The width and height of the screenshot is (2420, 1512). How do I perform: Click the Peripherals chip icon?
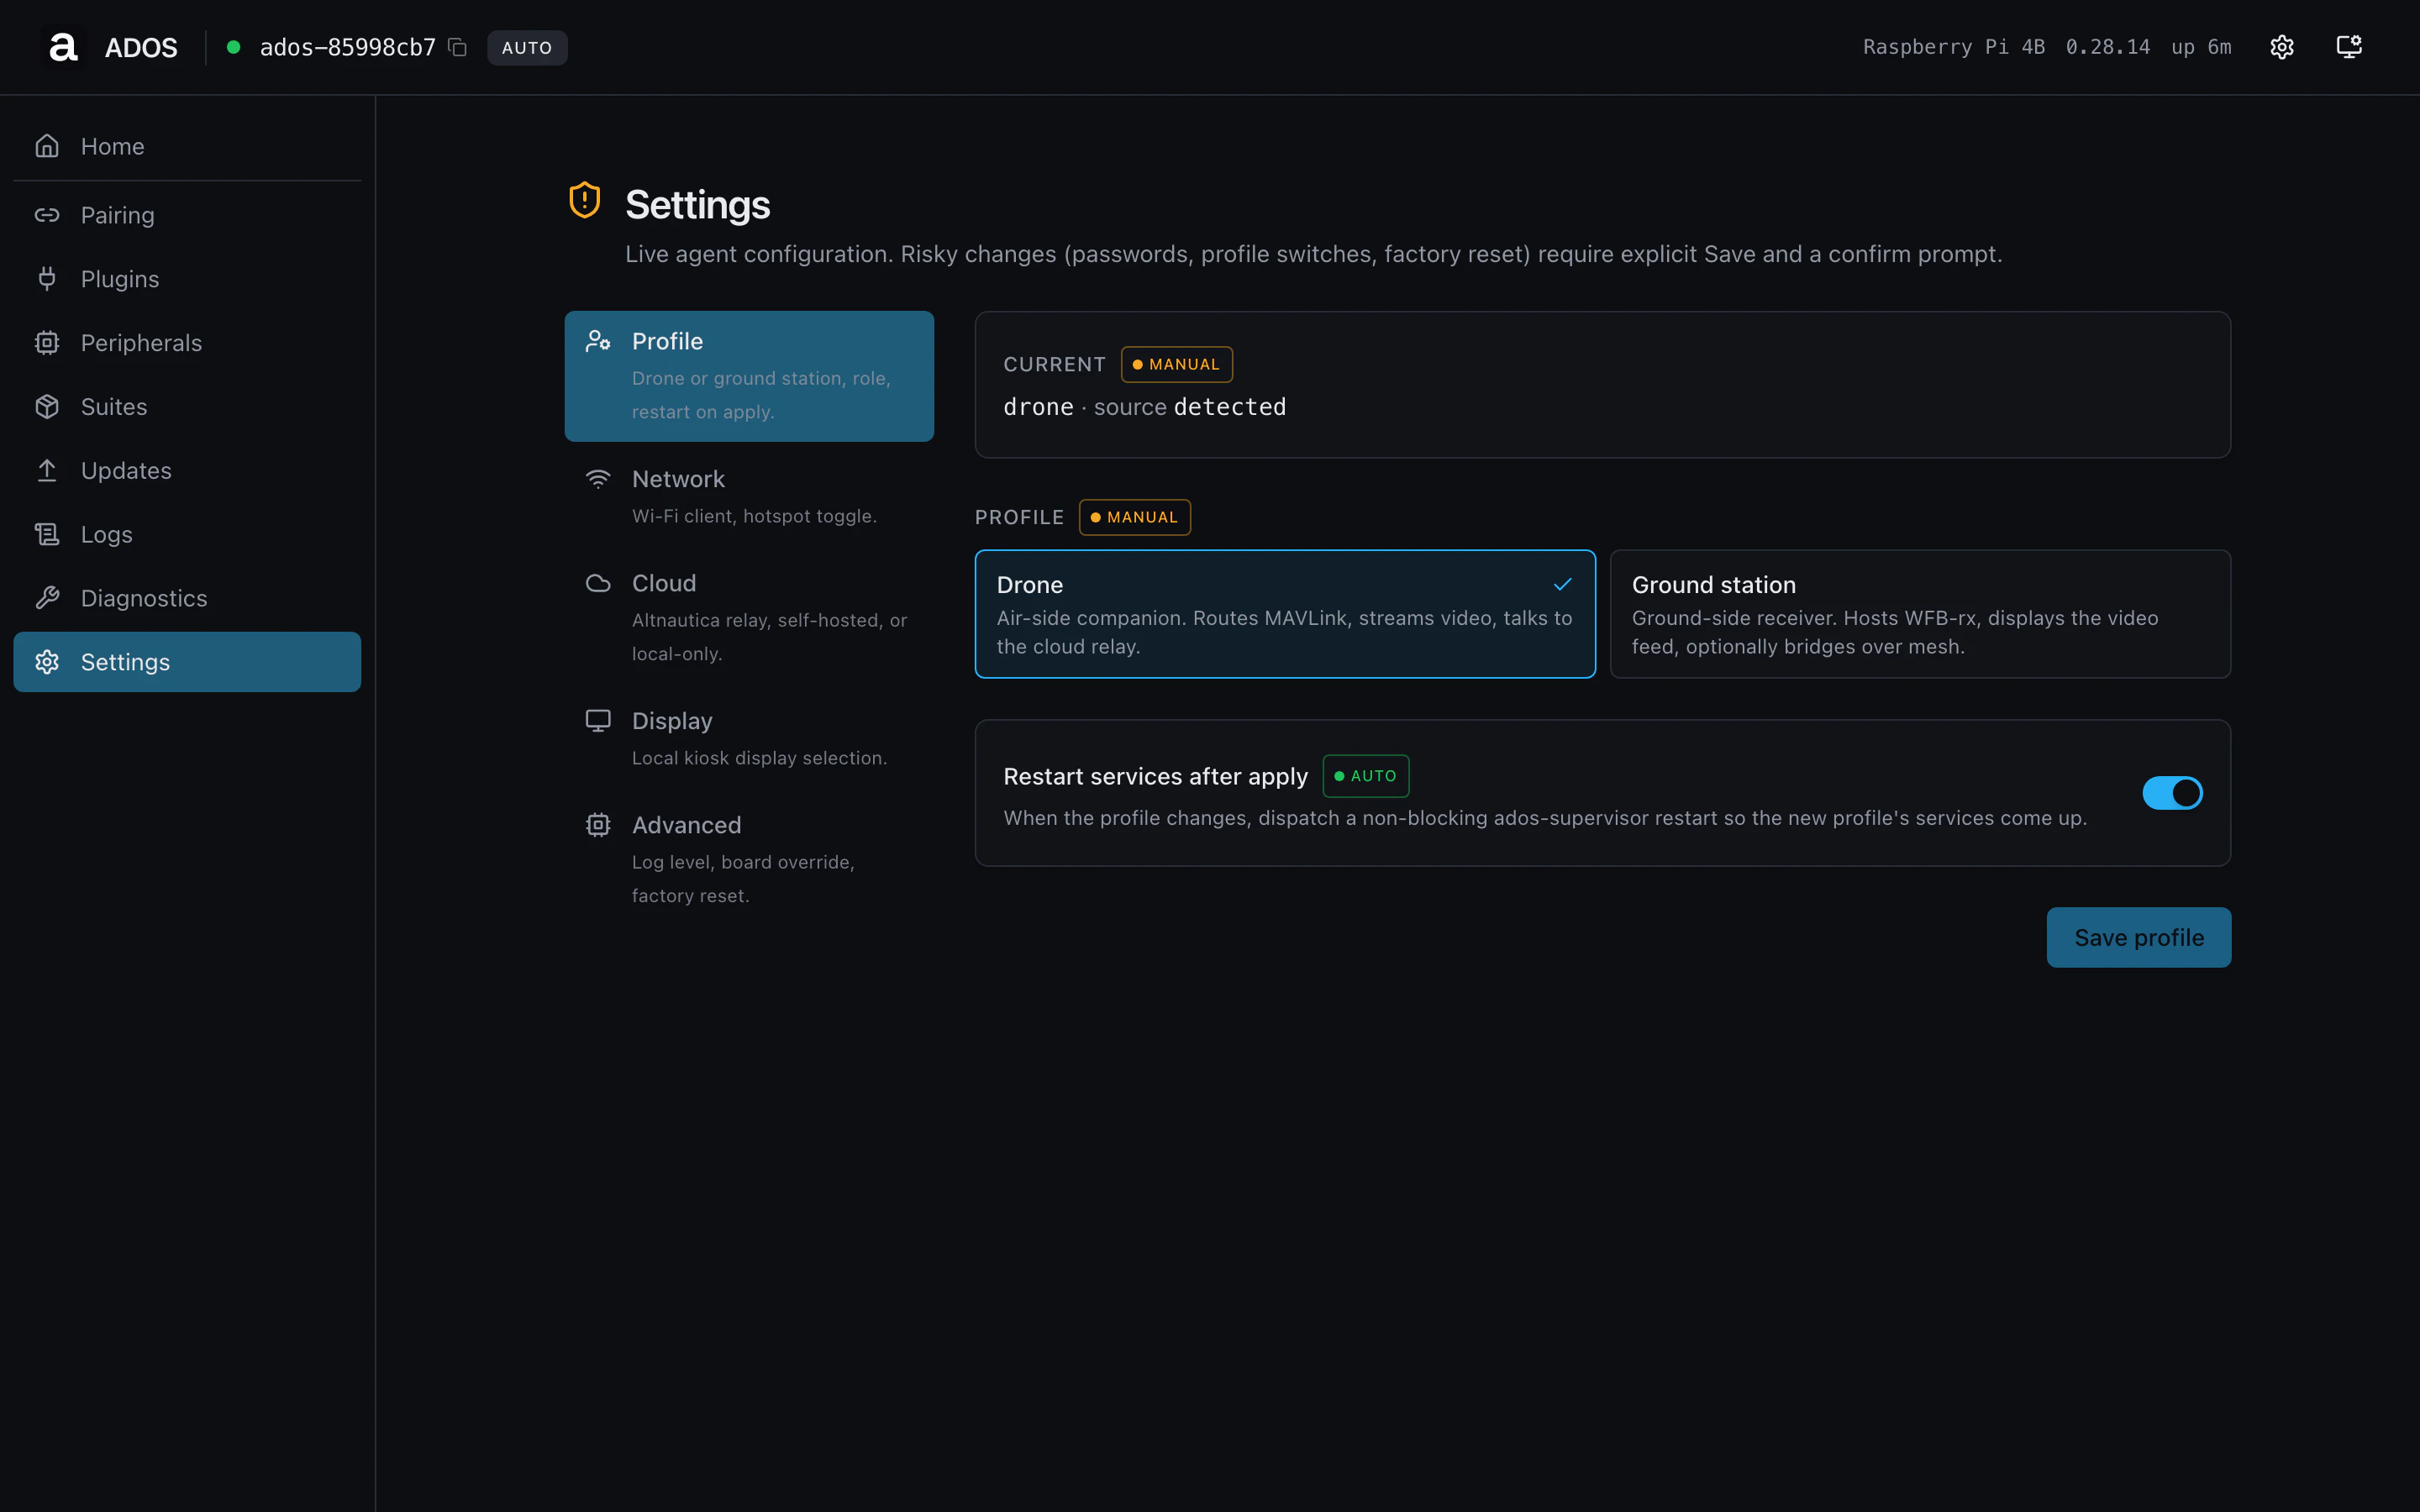[x=47, y=343]
